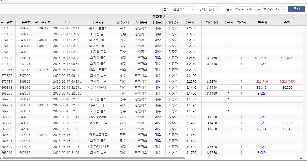Sort by 주문번호 column header

(25, 22)
